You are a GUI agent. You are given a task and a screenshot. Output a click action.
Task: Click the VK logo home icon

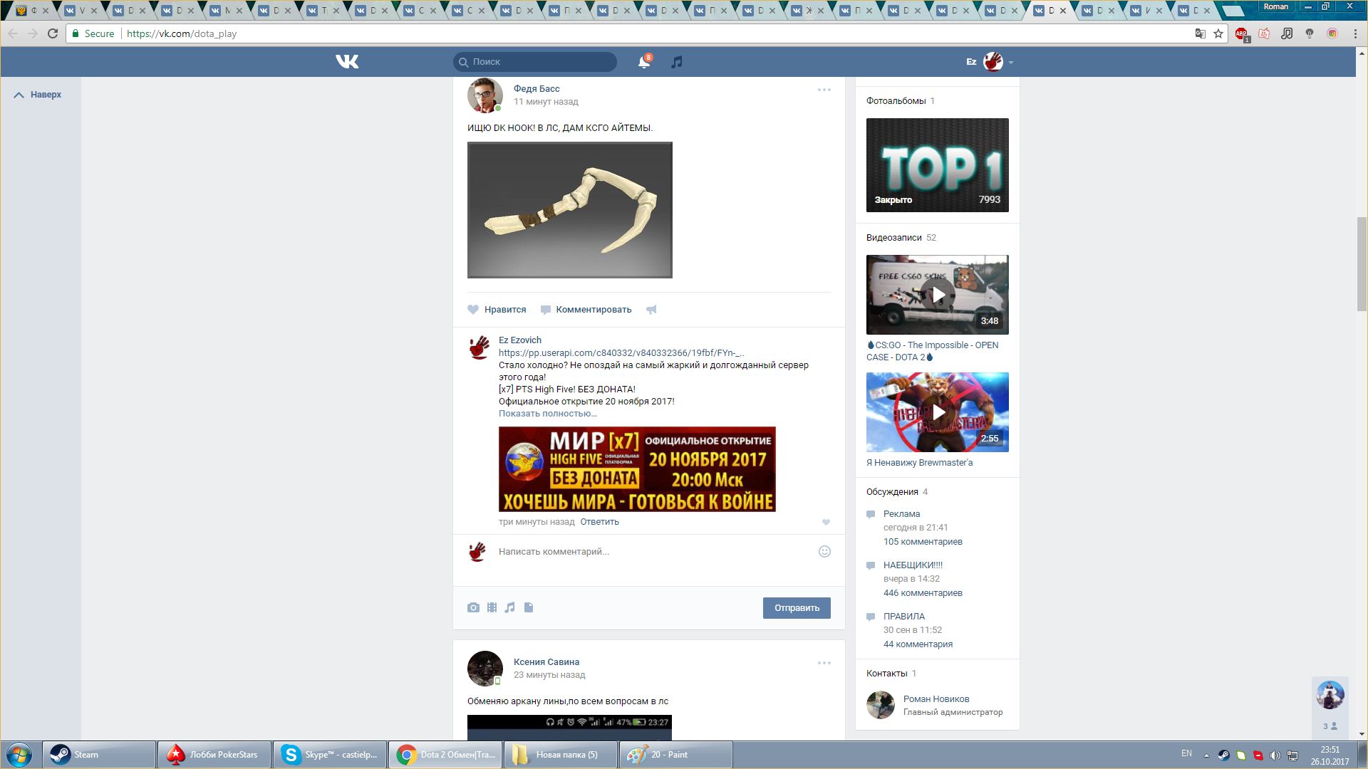[347, 62]
